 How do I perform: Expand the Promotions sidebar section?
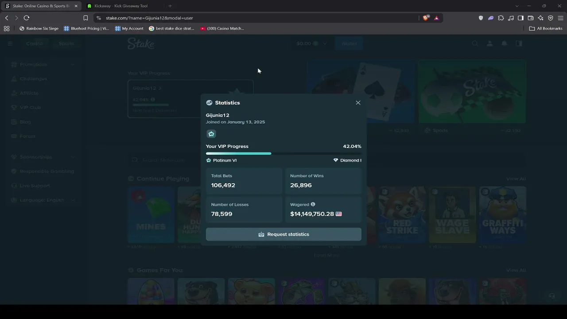point(43,65)
